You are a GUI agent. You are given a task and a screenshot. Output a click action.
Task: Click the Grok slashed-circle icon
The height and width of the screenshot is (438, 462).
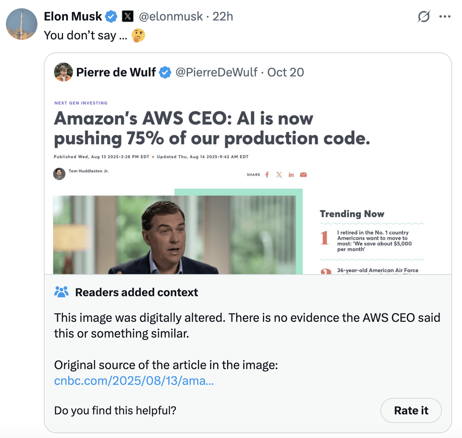(424, 17)
